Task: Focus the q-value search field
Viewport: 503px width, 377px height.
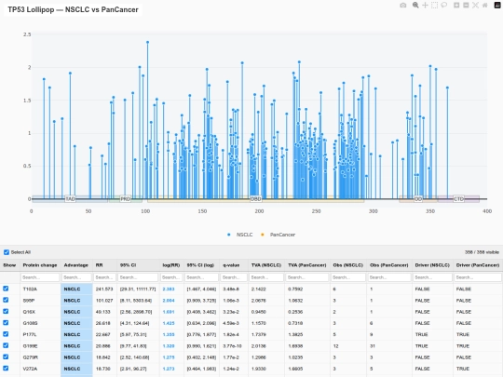Action: coord(234,277)
